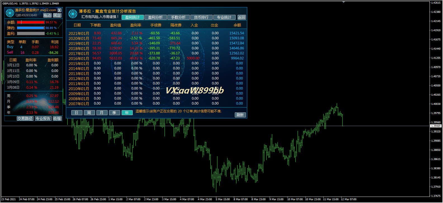Collapse the panel with 收缩 button
This screenshot has height=203, width=443.
coord(57,119)
